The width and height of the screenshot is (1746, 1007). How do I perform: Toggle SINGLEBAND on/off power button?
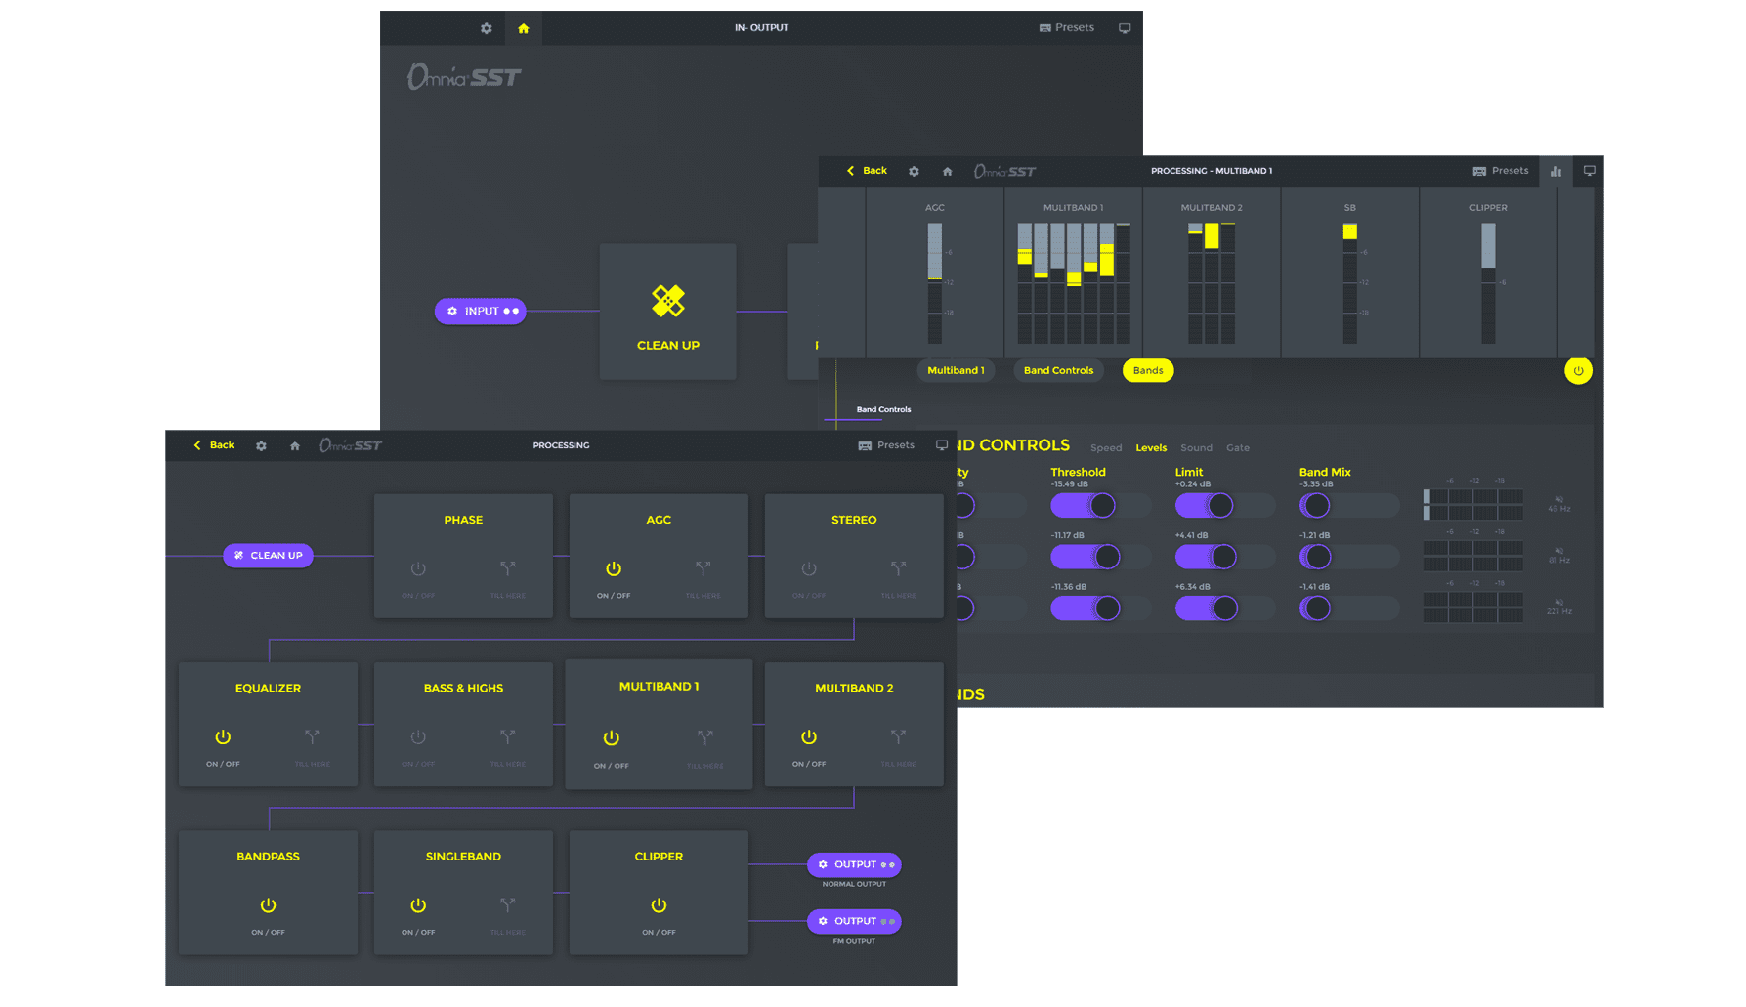click(x=418, y=905)
